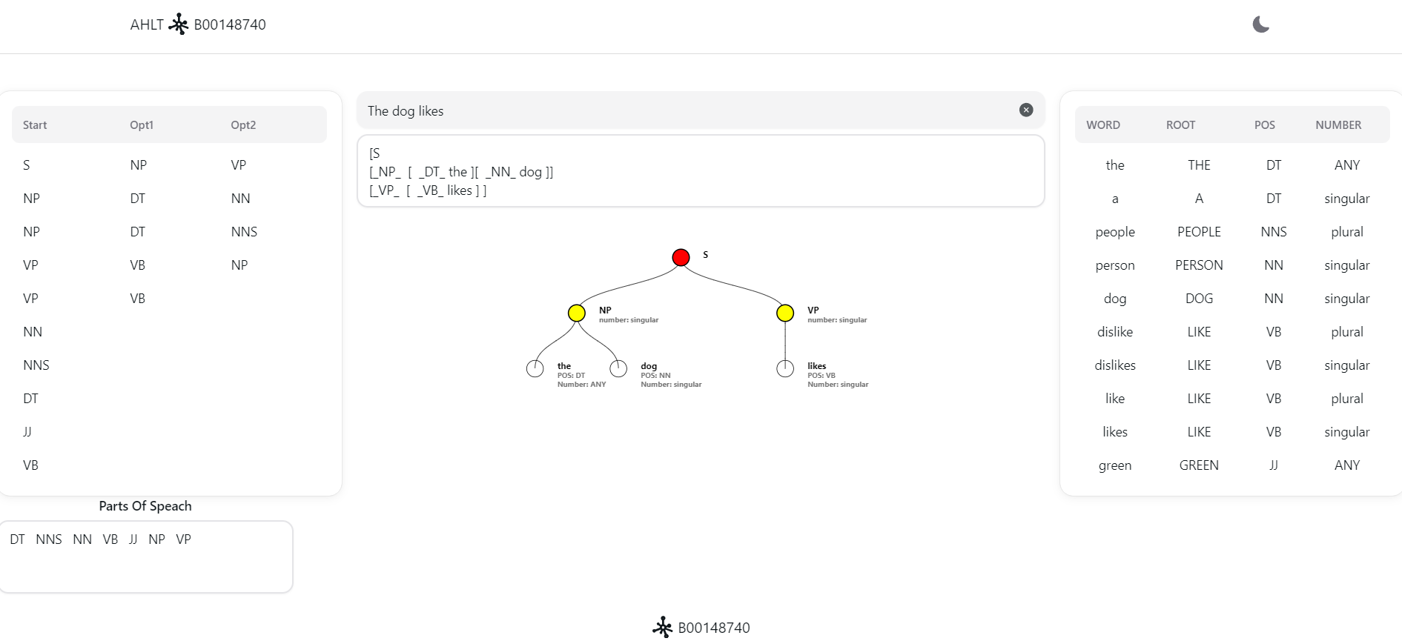The image size is (1402, 641).
Task: Select the "people" row in the lexicon table
Action: [1115, 232]
